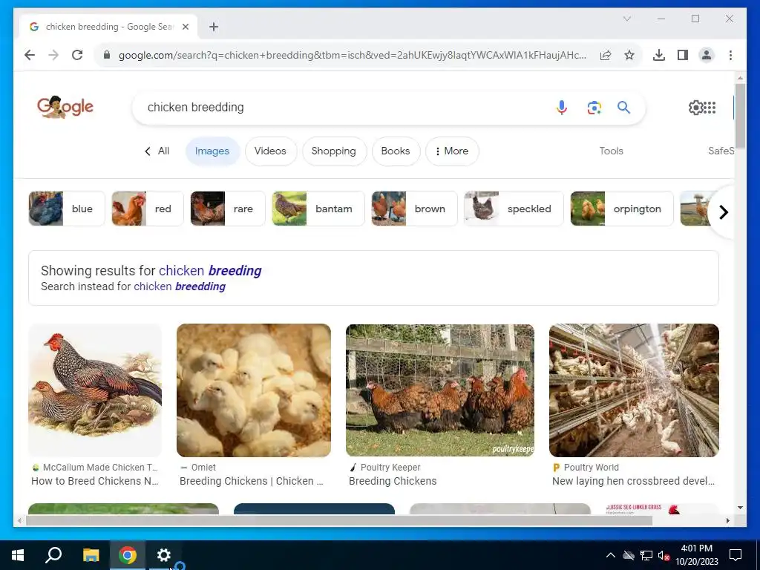The image size is (760, 570).
Task: Show hidden system tray icons
Action: pyautogui.click(x=611, y=555)
